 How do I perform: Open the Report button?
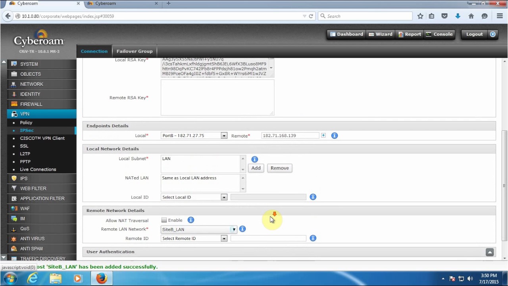click(x=409, y=34)
